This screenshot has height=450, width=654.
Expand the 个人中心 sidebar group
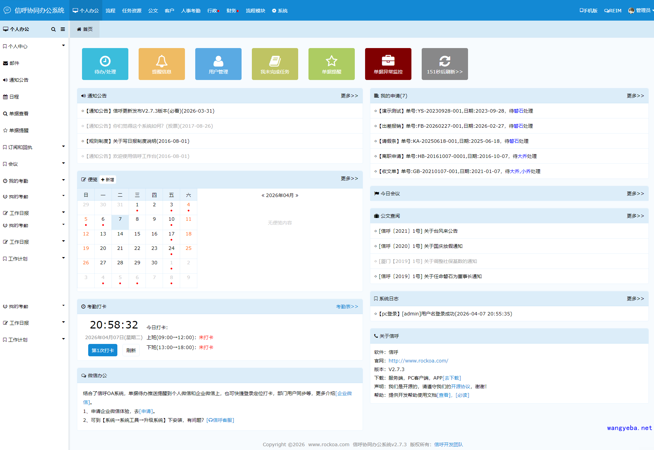coord(34,46)
